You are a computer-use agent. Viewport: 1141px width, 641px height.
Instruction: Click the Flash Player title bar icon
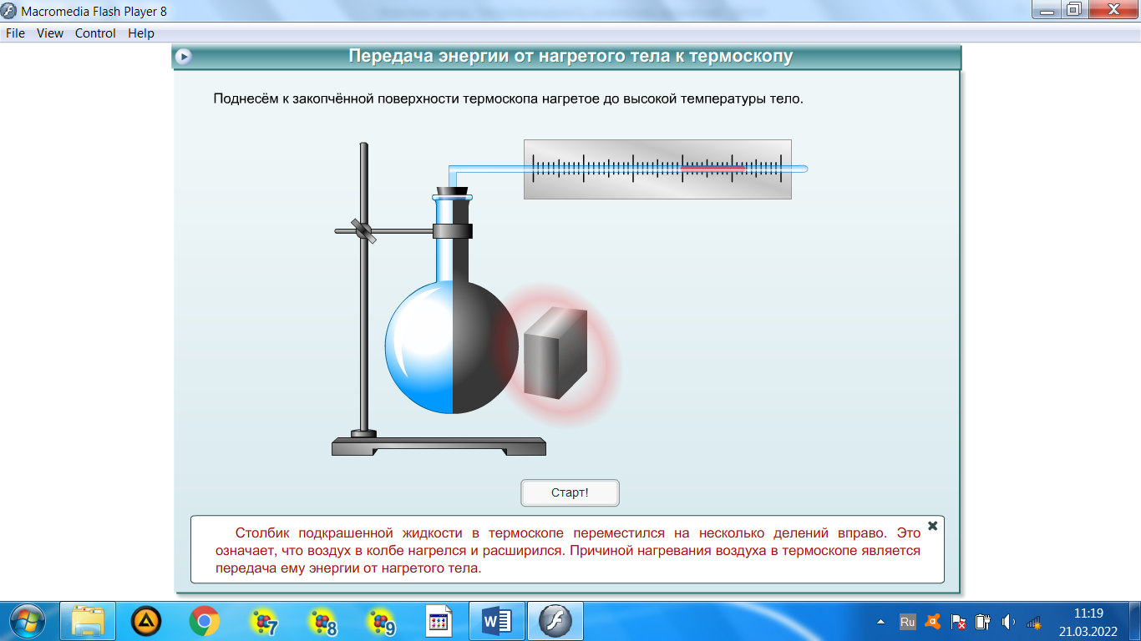(9, 11)
